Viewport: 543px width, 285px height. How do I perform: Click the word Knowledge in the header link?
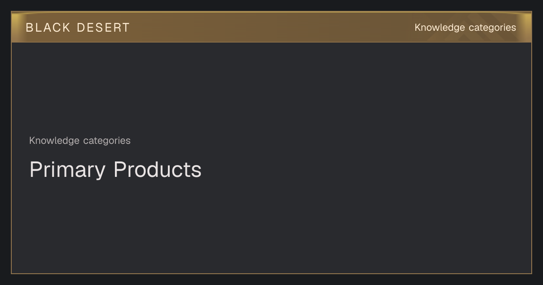(x=440, y=28)
